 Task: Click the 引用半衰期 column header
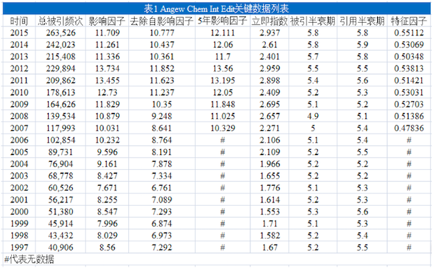pyautogui.click(x=362, y=21)
